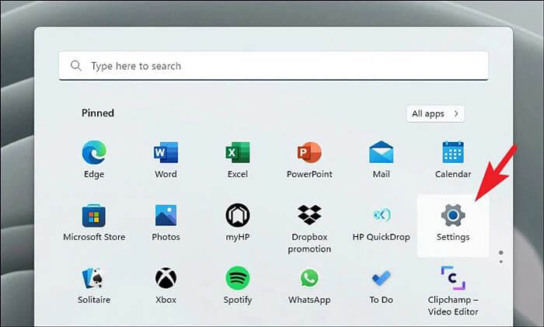
Task: Expand the All apps list
Action: [x=435, y=113]
